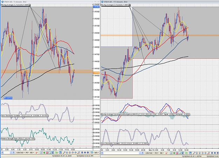The image size is (219, 158).
Task: Click the red magnifier reset-zoom icon in right toolbar
Action: 209,153
